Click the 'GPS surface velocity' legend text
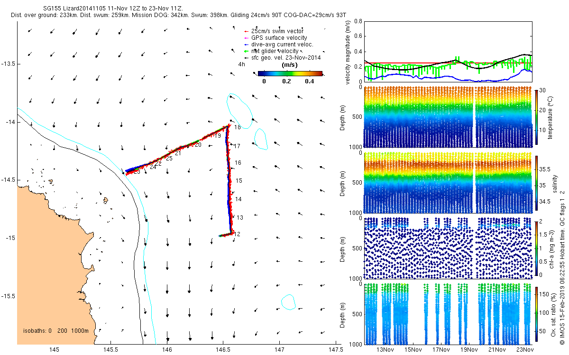This screenshot has width=569, height=355. point(279,37)
